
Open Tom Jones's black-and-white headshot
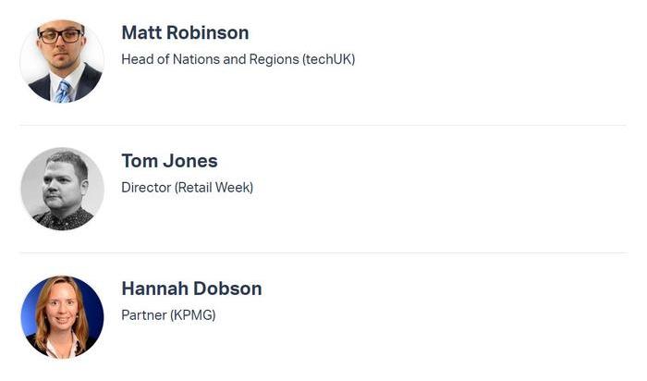(x=62, y=189)
